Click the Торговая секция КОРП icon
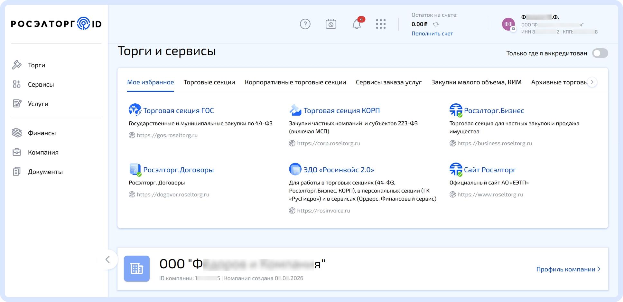 coord(295,110)
